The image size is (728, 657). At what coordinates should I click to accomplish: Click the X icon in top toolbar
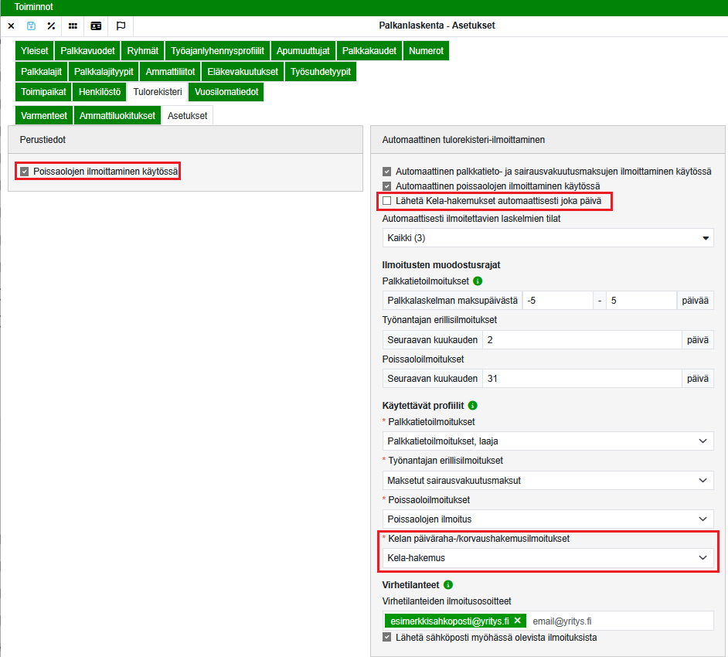[11, 26]
